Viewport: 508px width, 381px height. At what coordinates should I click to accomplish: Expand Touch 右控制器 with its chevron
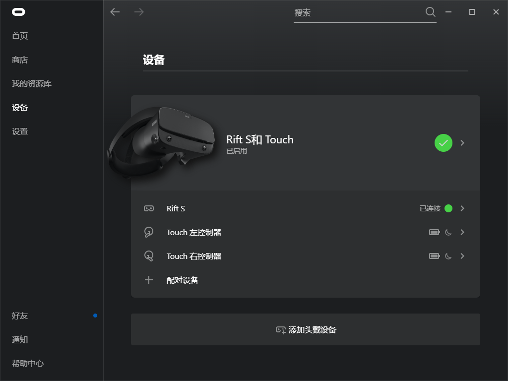tap(462, 256)
